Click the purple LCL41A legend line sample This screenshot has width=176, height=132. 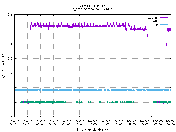[x=164, y=18]
